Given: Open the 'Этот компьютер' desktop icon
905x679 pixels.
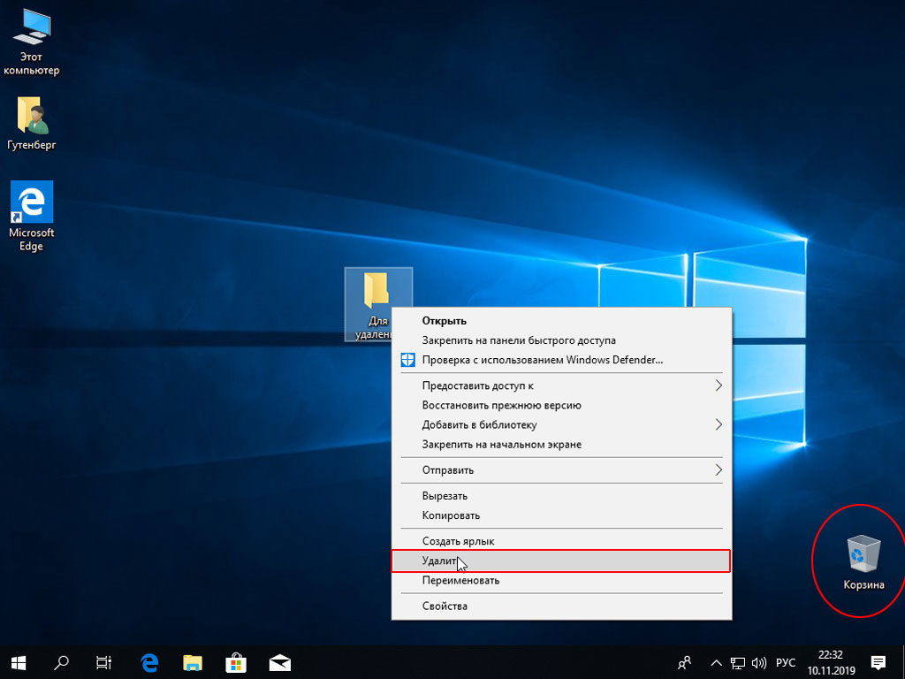Looking at the screenshot, I should [31, 42].
